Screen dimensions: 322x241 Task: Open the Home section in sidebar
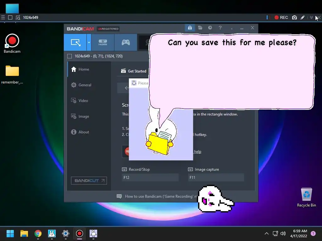(89, 69)
